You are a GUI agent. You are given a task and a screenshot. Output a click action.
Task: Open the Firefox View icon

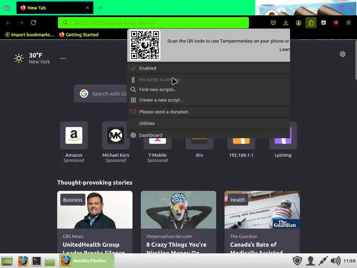click(7, 8)
